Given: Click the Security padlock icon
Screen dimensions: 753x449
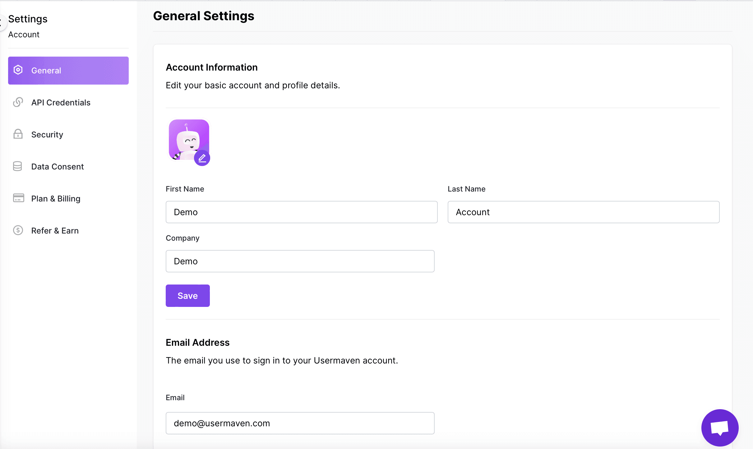Looking at the screenshot, I should pyautogui.click(x=18, y=134).
